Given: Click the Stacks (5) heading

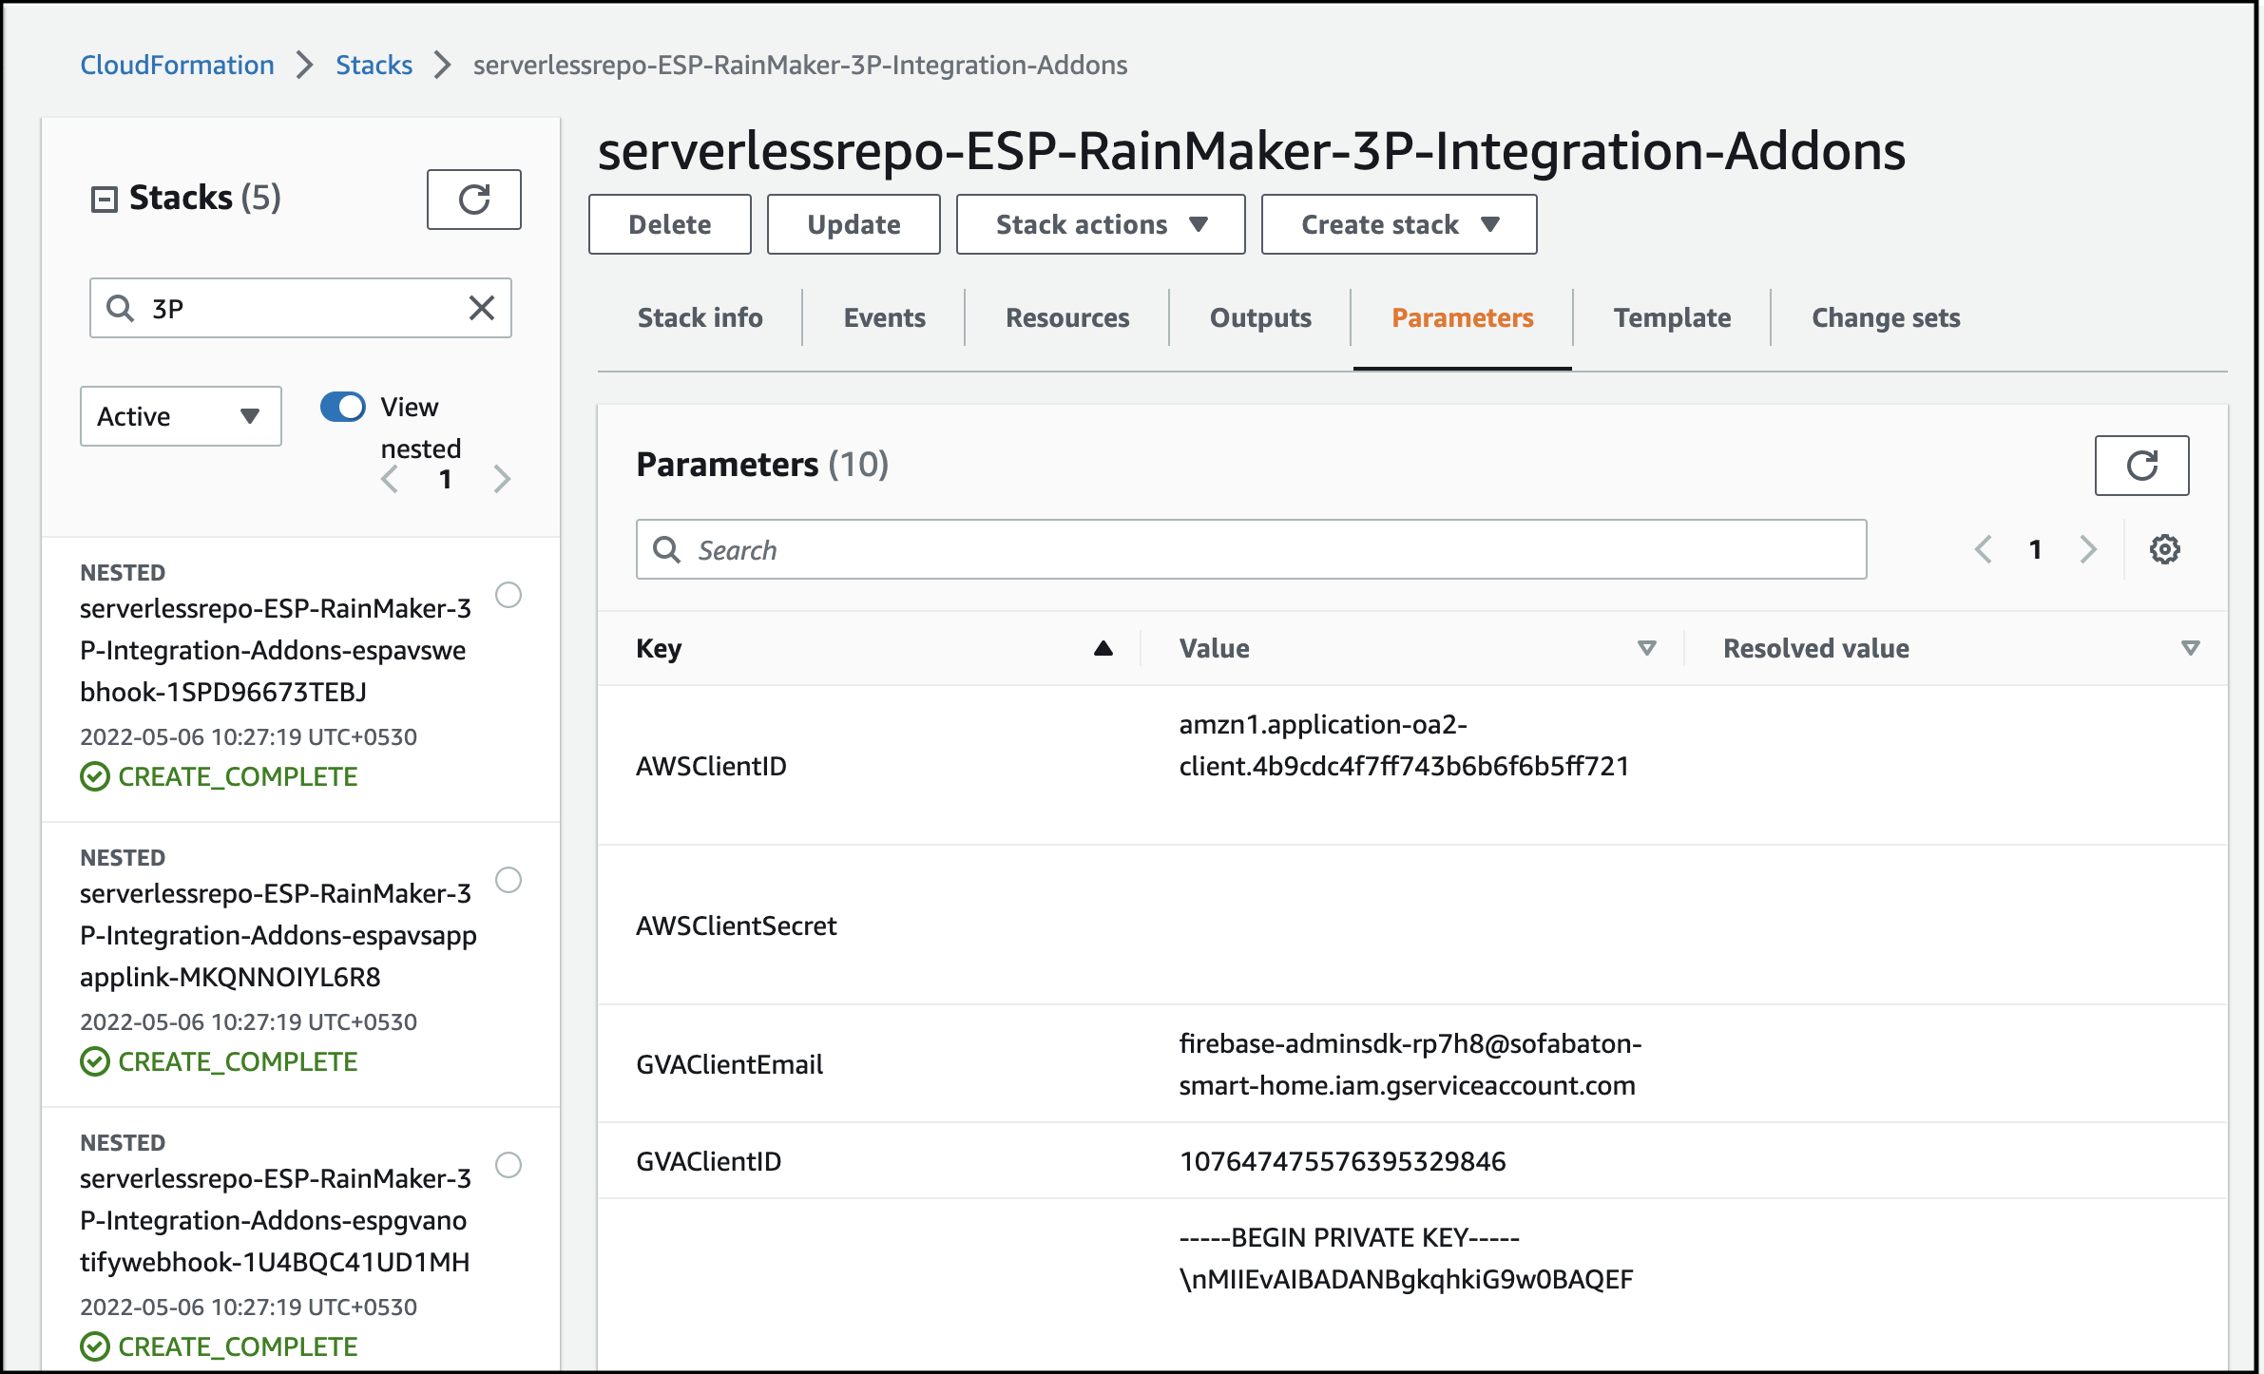Looking at the screenshot, I should (204, 198).
